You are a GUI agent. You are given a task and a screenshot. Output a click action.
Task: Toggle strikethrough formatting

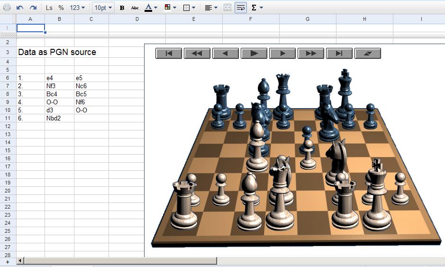click(x=135, y=8)
